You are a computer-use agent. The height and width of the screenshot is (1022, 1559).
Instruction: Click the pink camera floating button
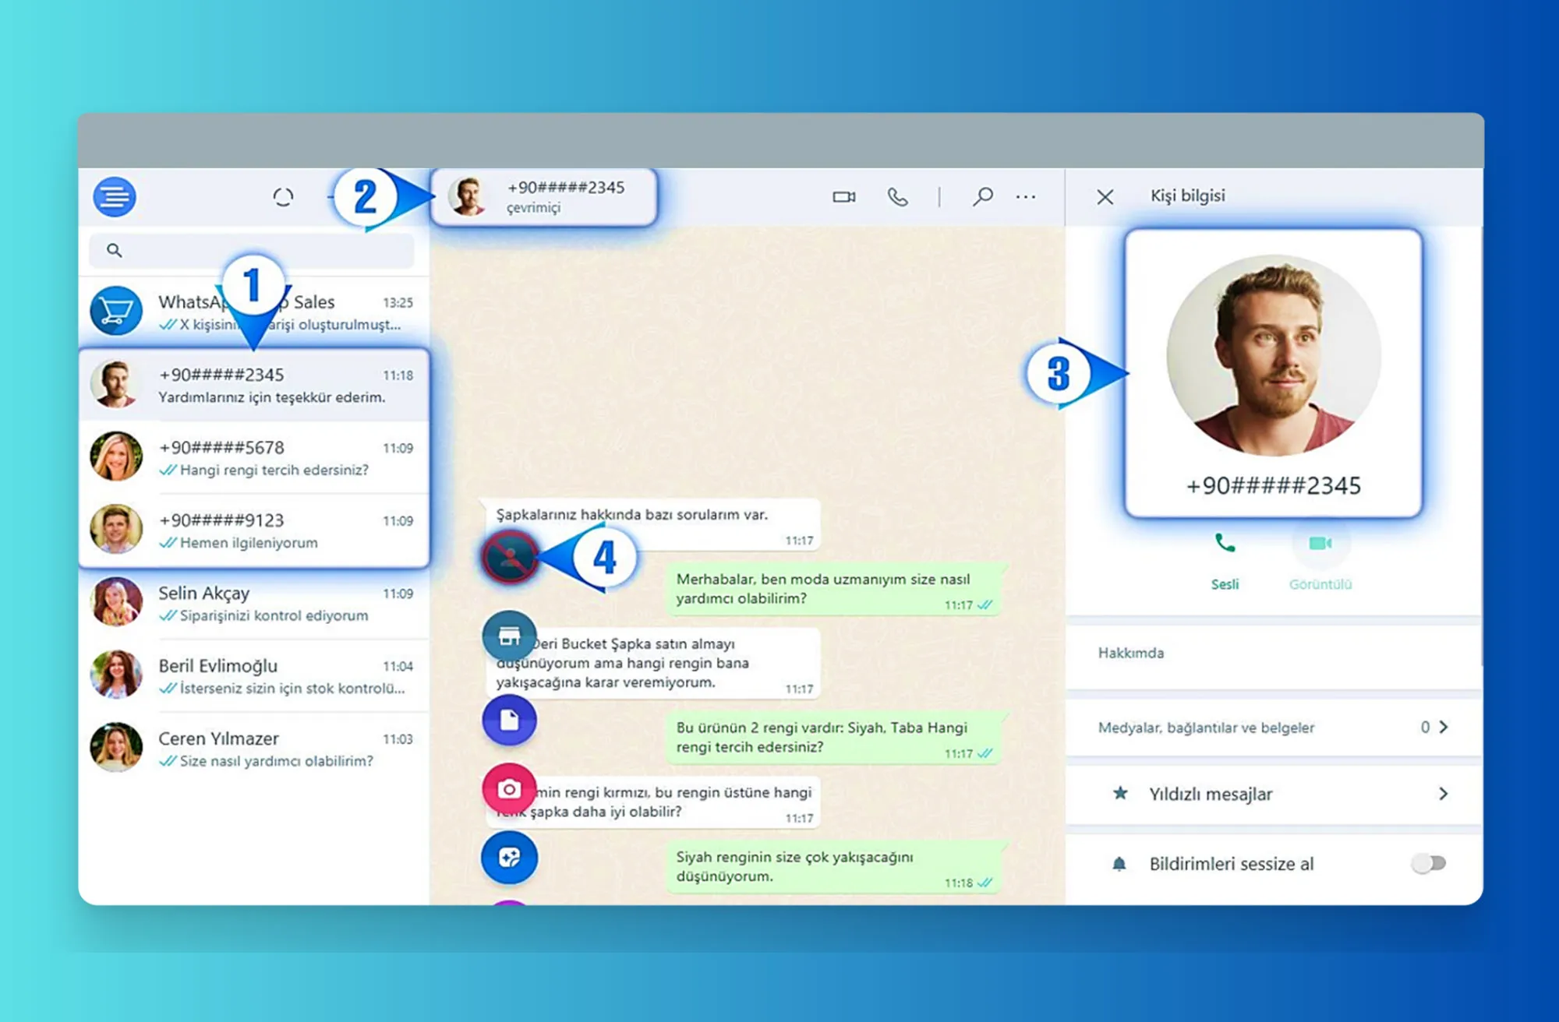point(509,789)
